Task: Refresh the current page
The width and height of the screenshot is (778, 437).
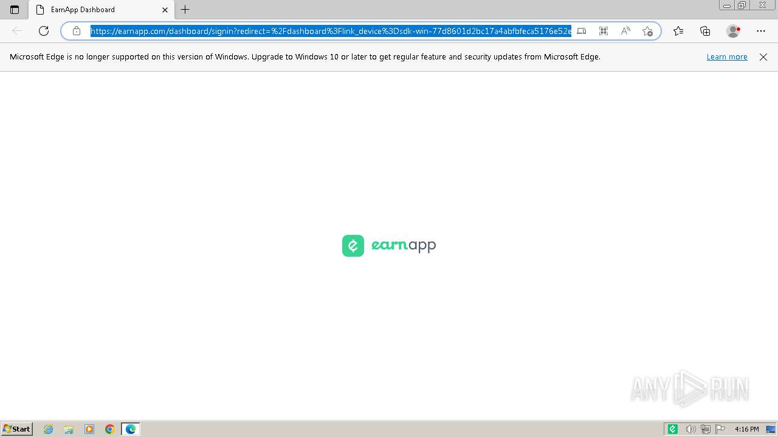Action: coord(44,31)
